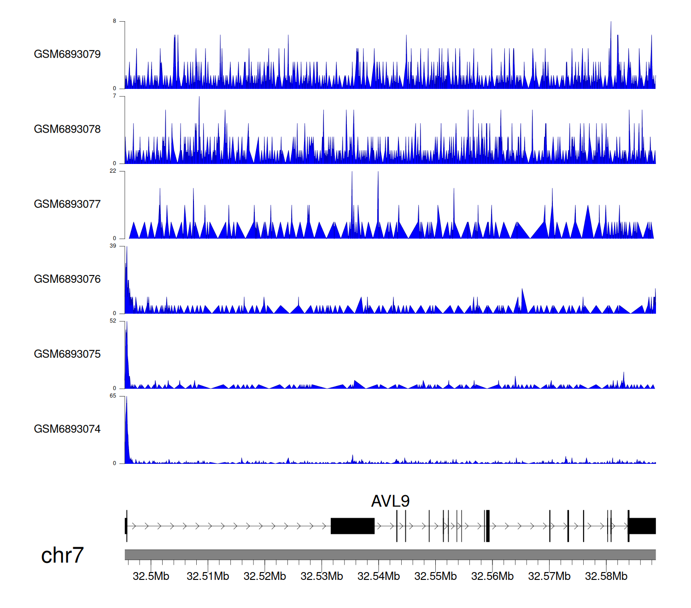This screenshot has height=608, width=691.
Task: Click the GSM6893077 track name
Action: pyautogui.click(x=67, y=205)
